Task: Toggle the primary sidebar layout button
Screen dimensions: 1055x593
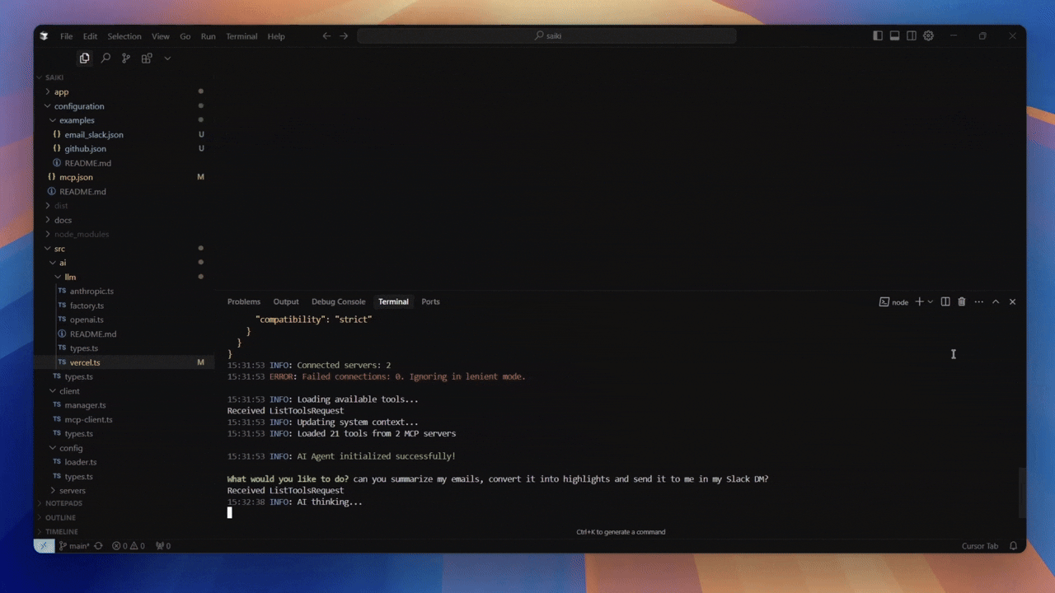Action: click(x=877, y=36)
